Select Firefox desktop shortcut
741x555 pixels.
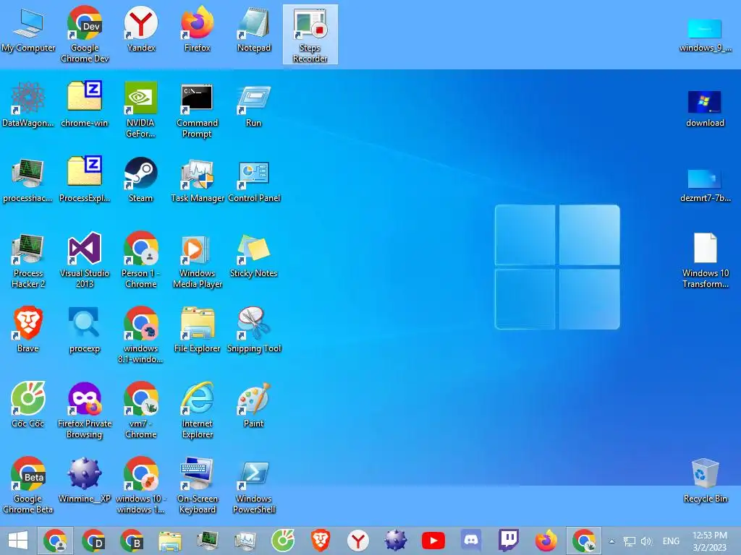[x=197, y=29]
